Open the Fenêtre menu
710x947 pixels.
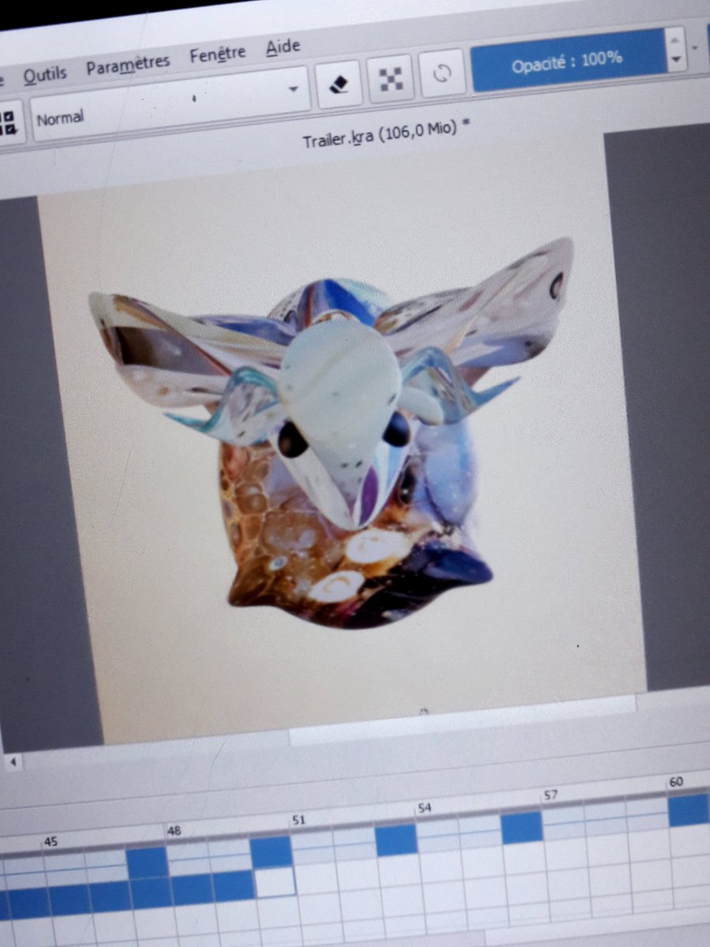click(x=218, y=55)
